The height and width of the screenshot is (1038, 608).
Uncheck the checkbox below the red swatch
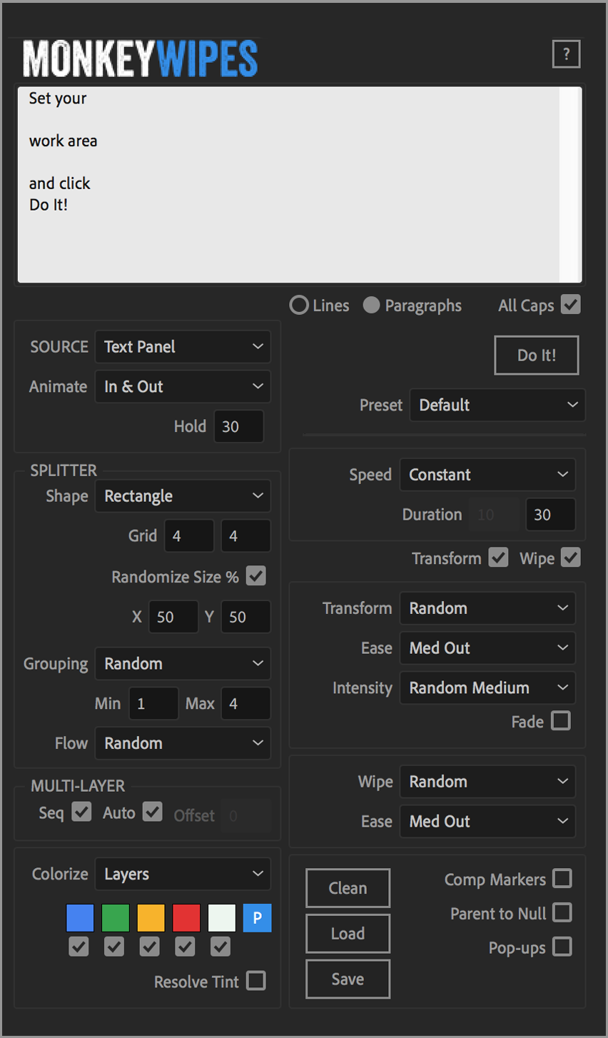coord(186,947)
